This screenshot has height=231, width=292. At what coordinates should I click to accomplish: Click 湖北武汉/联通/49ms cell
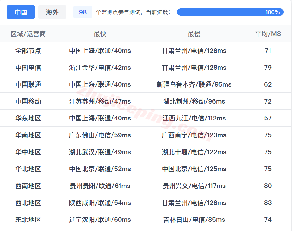point(100,152)
